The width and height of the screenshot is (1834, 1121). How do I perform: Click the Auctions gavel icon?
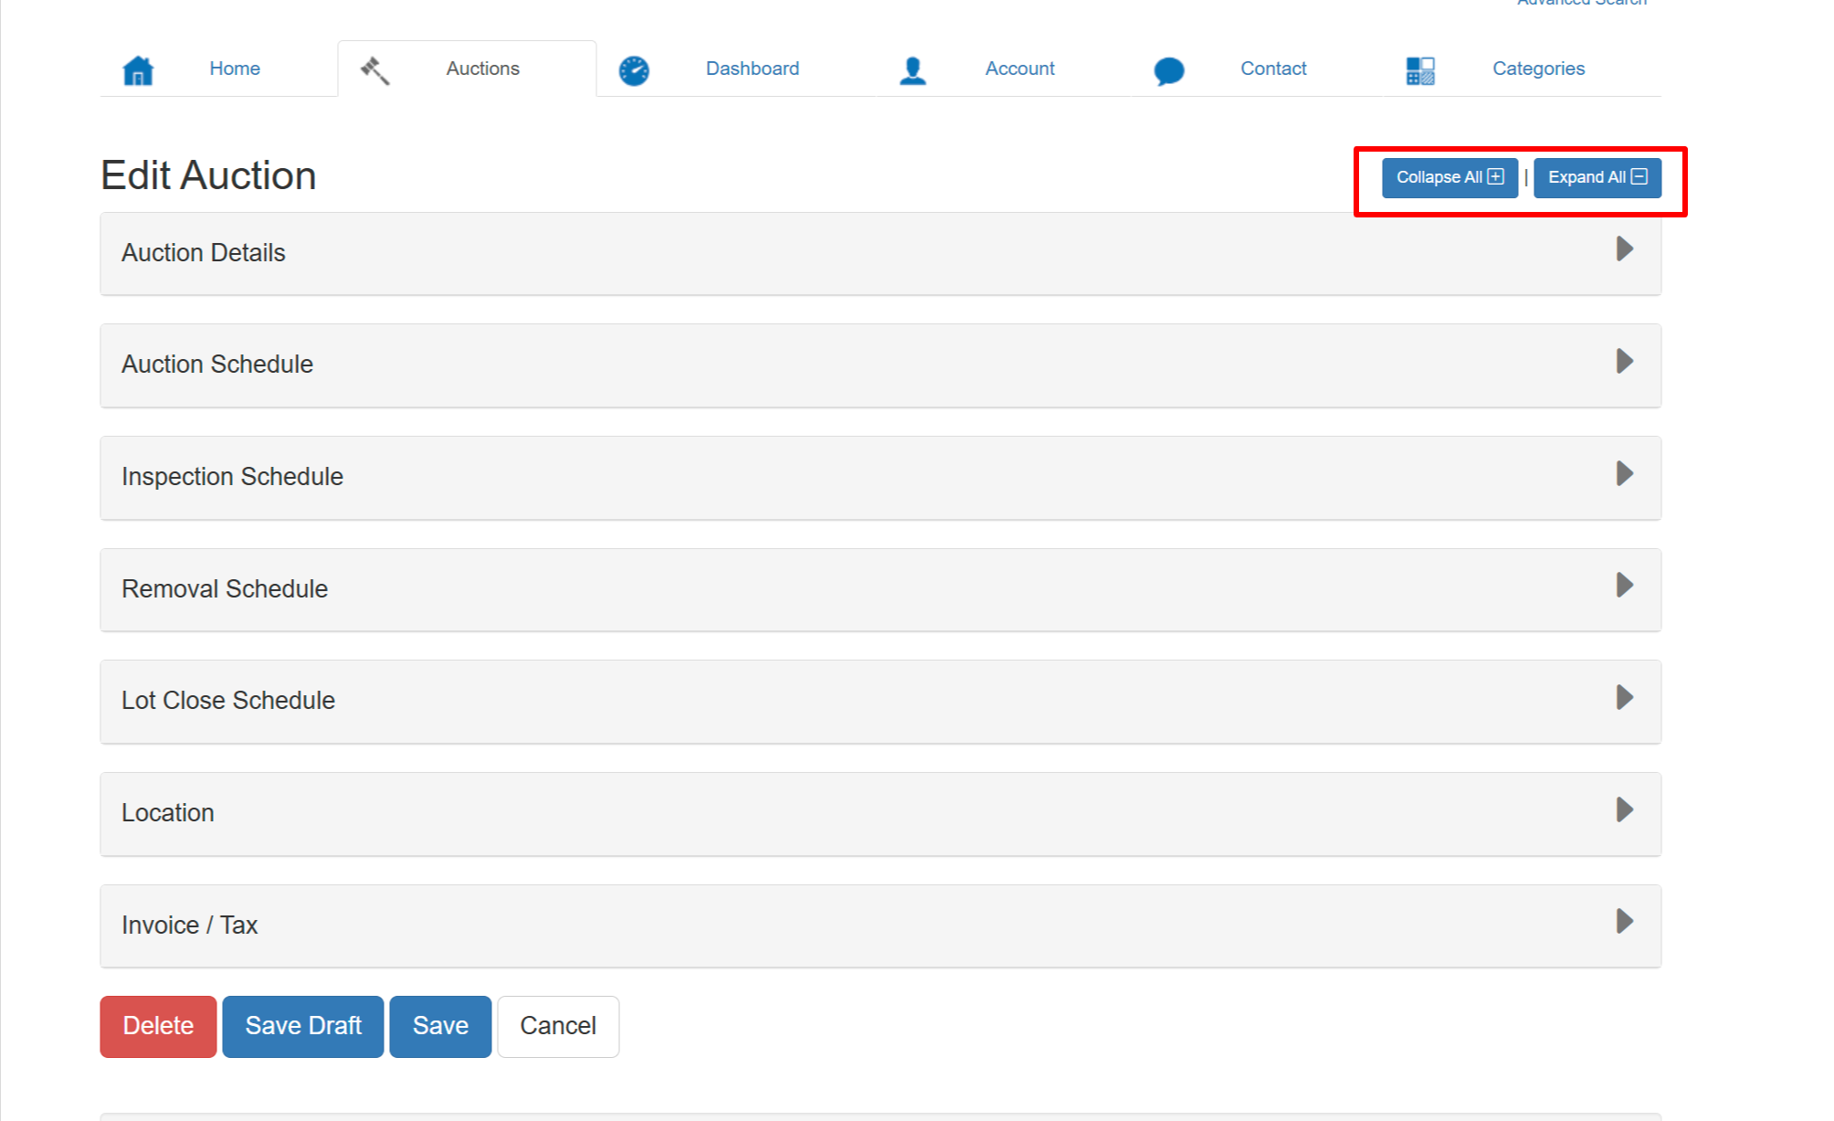[x=374, y=69]
